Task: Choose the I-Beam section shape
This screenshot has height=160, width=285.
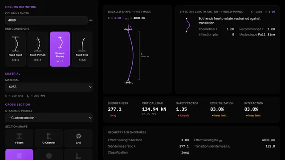Action: (19, 138)
